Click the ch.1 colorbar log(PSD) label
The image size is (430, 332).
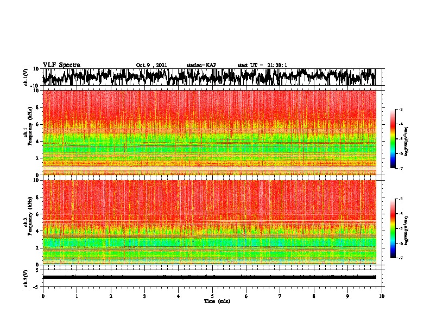coord(407,141)
